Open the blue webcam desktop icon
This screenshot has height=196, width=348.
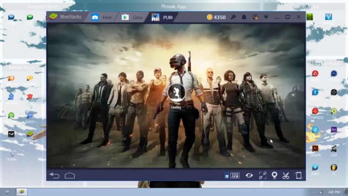coord(11,97)
